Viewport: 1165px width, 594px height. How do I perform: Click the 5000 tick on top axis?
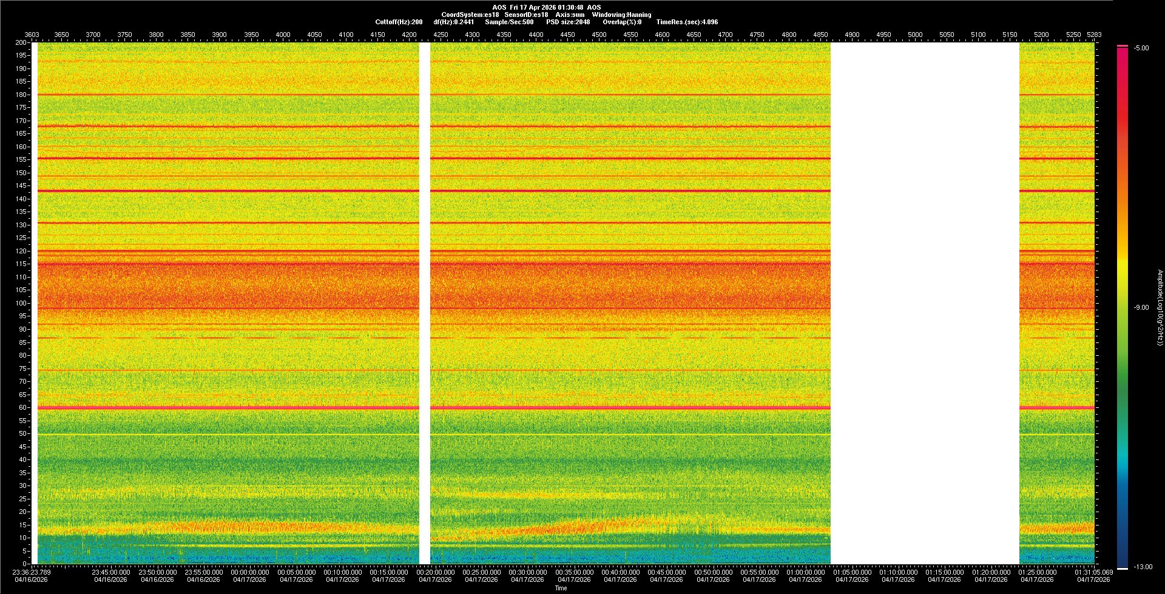[x=915, y=35]
